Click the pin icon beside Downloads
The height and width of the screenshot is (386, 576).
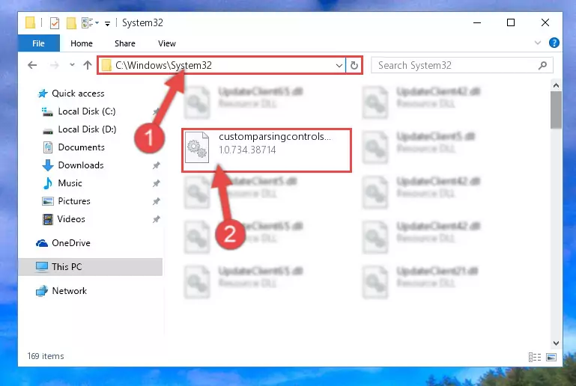point(156,165)
